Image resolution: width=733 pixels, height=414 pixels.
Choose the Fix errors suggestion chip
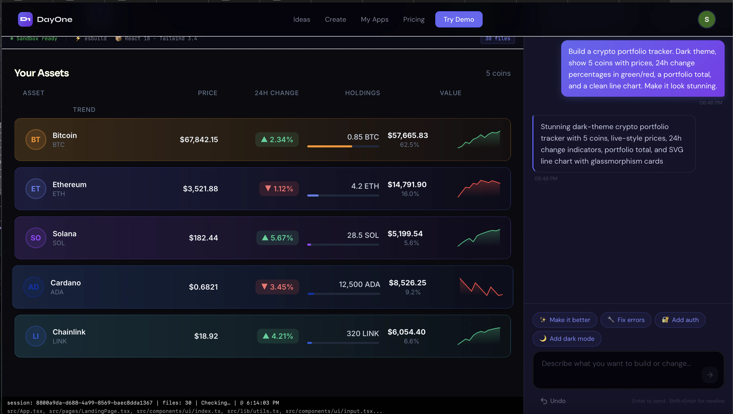click(x=626, y=320)
